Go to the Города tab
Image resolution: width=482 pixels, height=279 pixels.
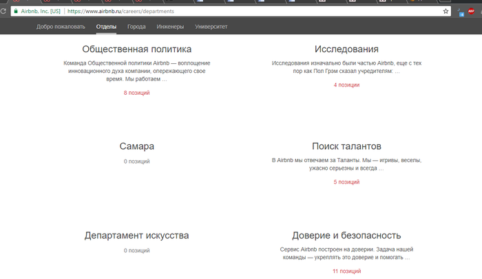click(136, 27)
